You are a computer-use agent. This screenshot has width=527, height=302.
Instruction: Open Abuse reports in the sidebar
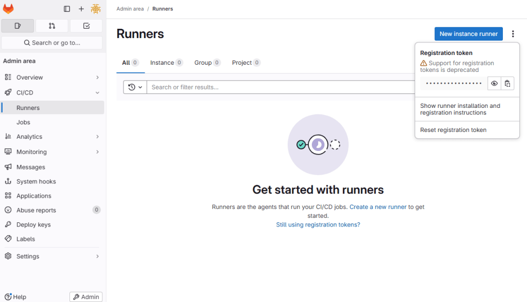(52, 210)
